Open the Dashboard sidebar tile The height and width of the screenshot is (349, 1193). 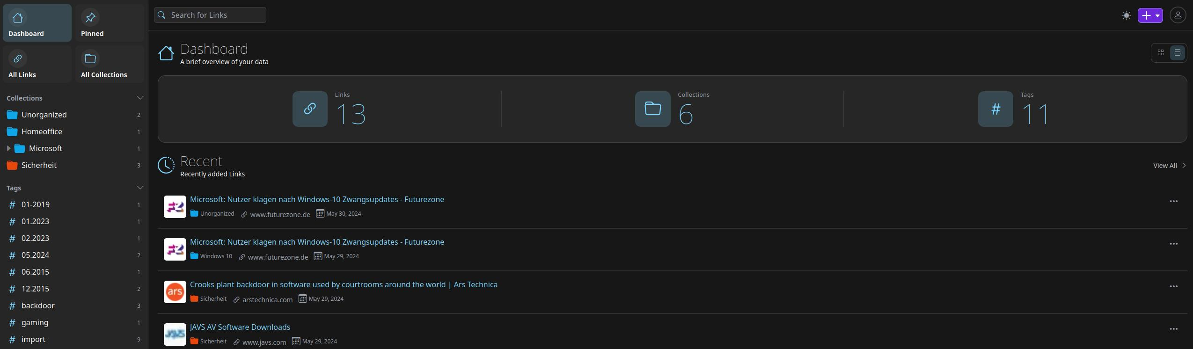pos(37,23)
